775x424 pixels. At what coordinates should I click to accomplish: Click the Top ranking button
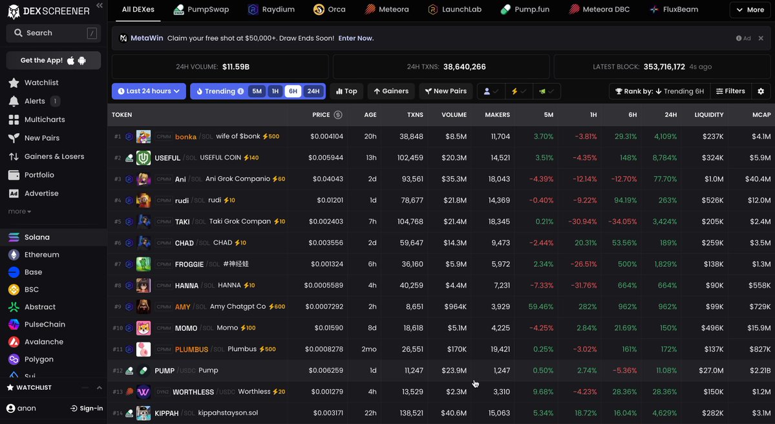point(346,91)
